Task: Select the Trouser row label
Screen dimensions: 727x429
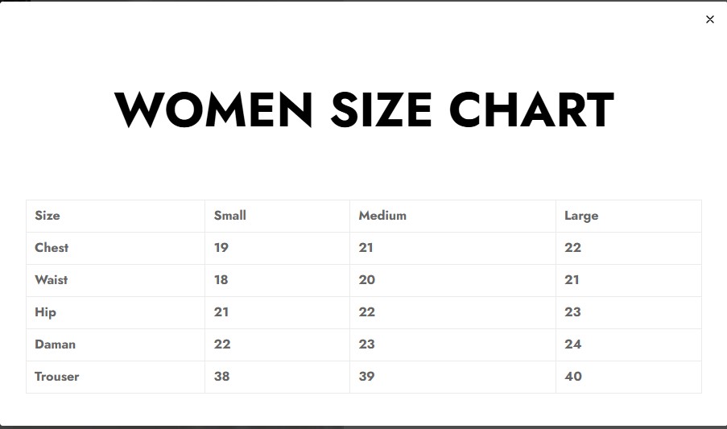Action: point(57,377)
